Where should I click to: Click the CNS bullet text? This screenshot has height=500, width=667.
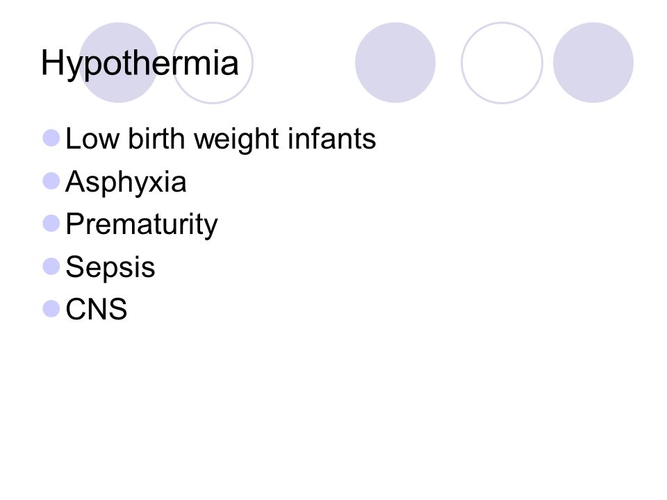pos(96,309)
